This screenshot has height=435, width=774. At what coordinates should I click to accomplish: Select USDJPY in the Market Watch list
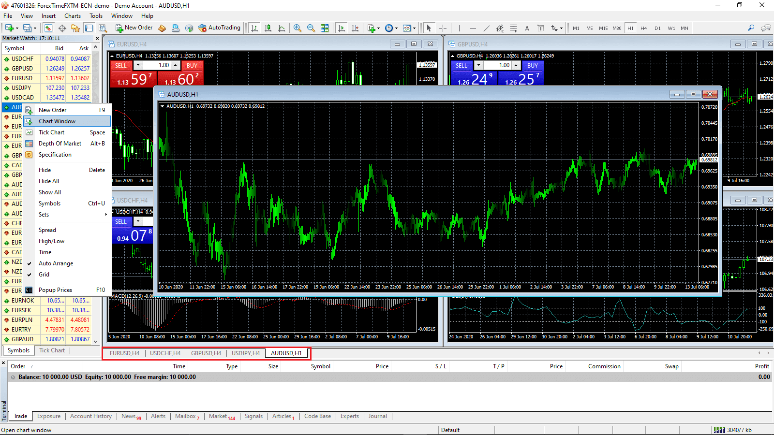(21, 87)
